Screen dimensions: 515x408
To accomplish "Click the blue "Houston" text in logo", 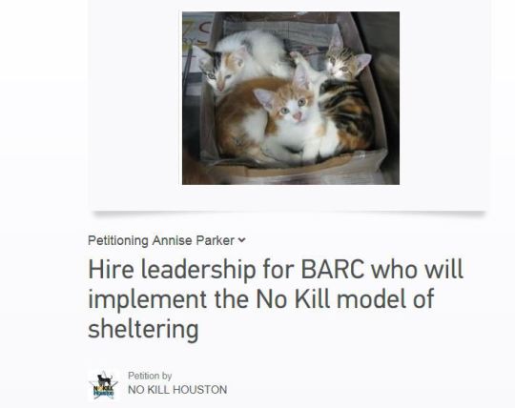I will point(104,393).
